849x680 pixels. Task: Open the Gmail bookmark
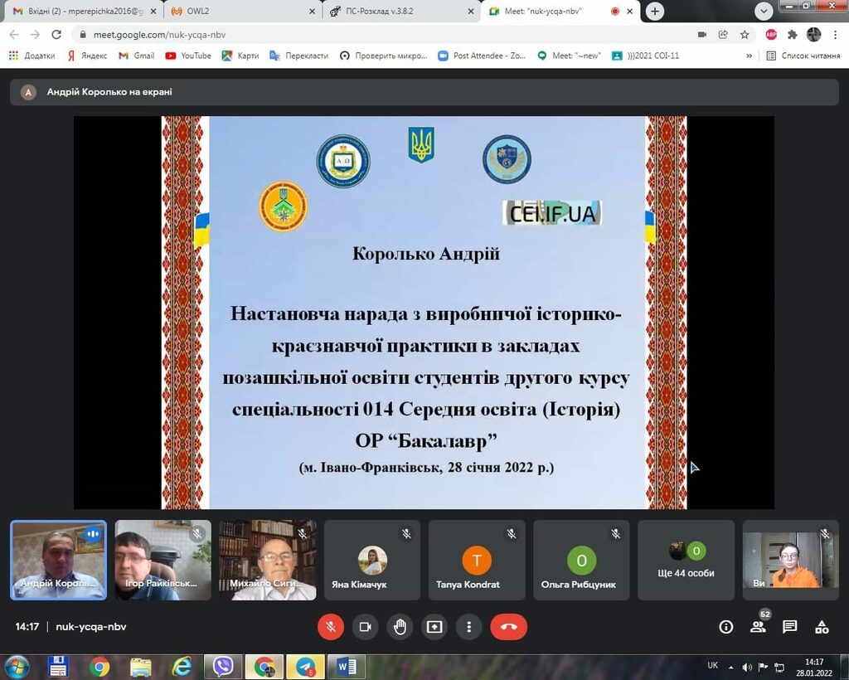pos(137,56)
